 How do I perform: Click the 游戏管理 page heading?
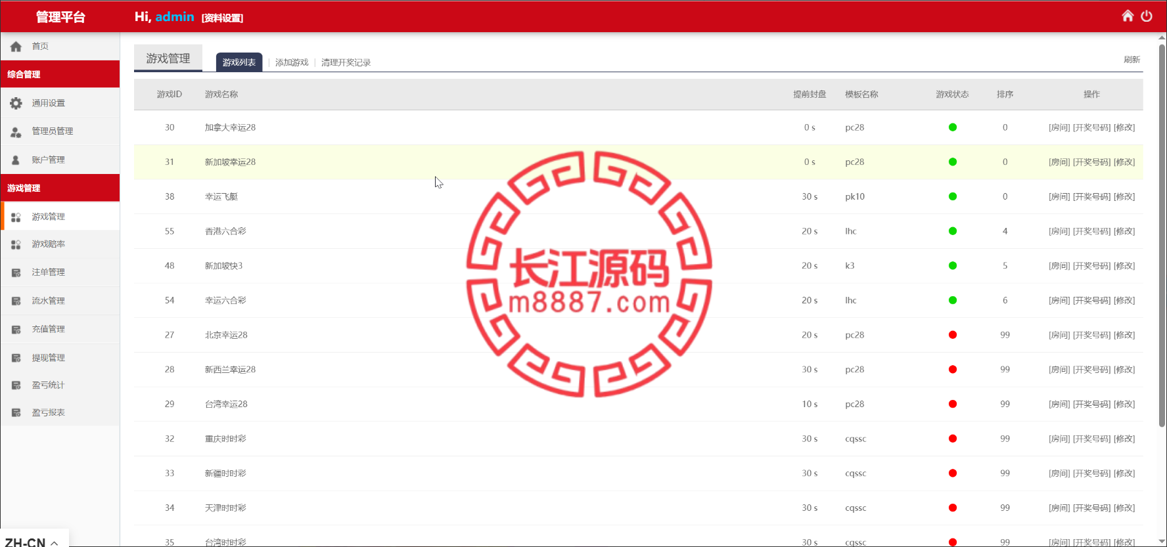[168, 58]
